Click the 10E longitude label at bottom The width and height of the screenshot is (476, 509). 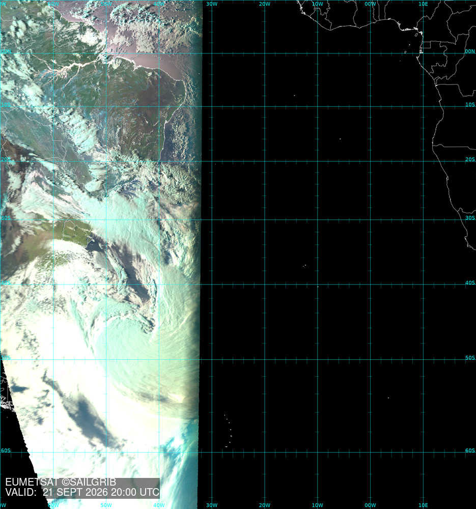(423, 505)
